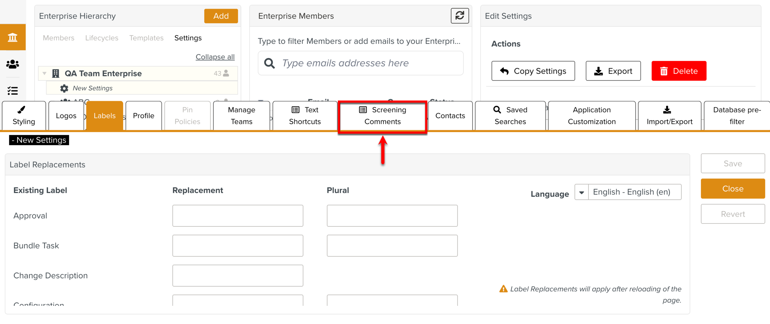Click the enterprise bank icon in sidebar
The height and width of the screenshot is (324, 770).
click(x=13, y=38)
